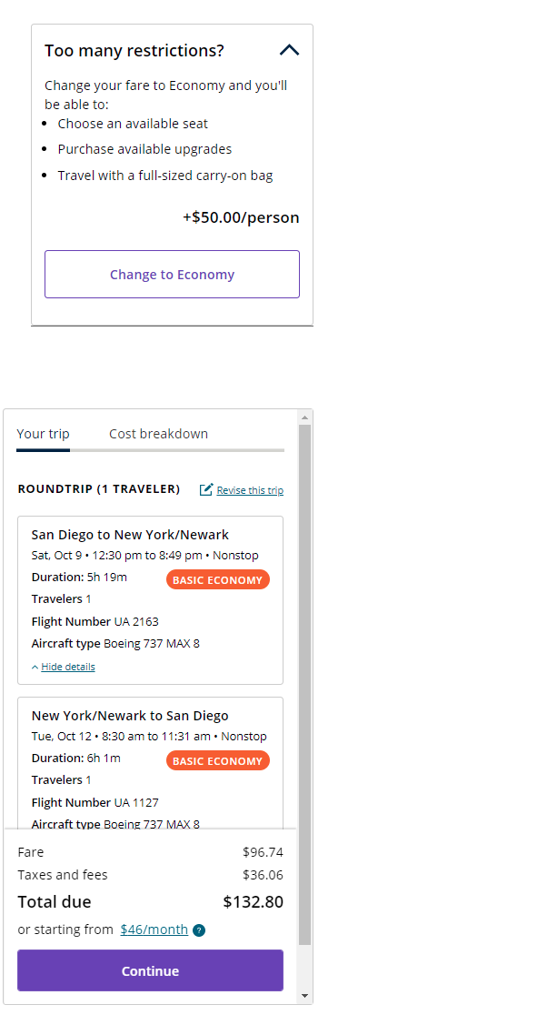Click the Revise this trip edit icon
The width and height of the screenshot is (557, 1025).
206,489
